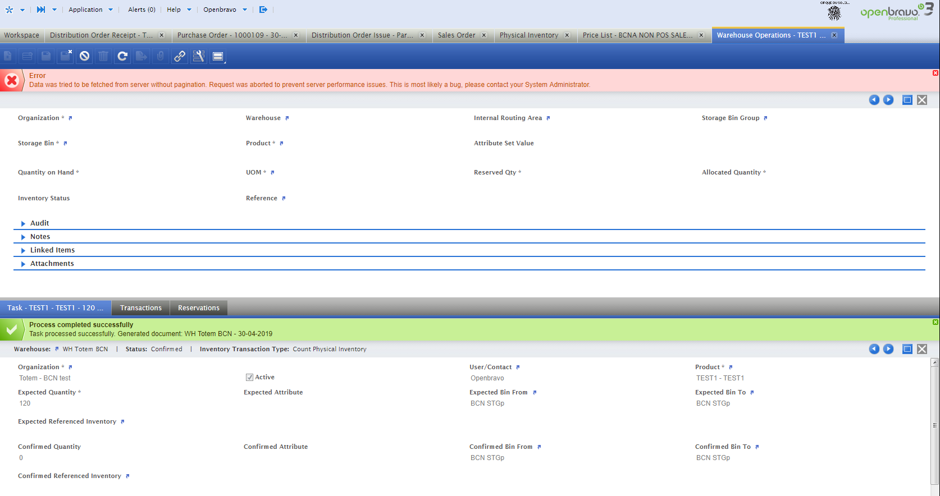Toggle the Active checkbox
Image resolution: width=940 pixels, height=496 pixels.
click(249, 378)
